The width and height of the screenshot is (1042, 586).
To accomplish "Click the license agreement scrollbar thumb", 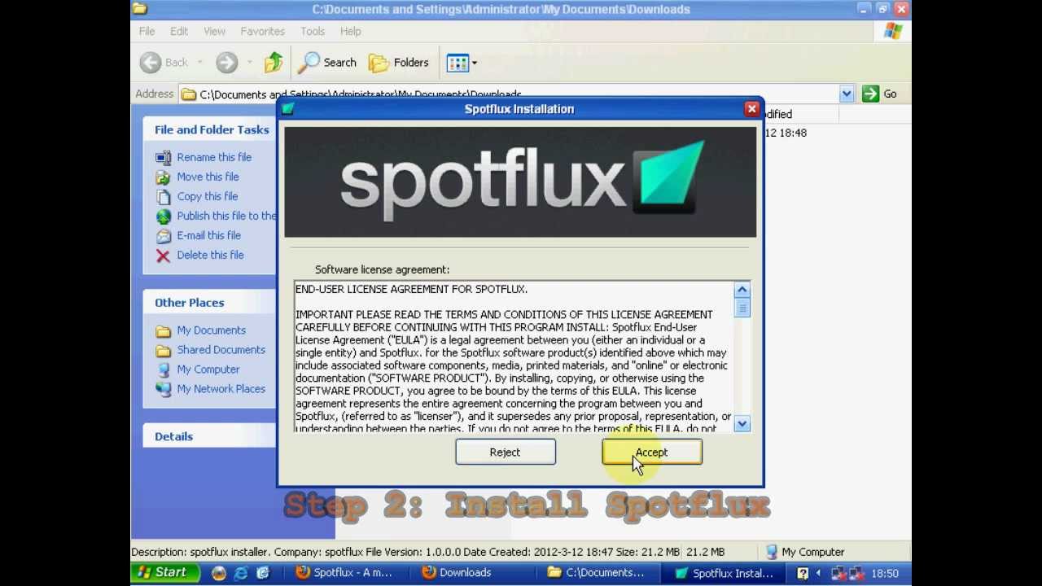I will 742,308.
